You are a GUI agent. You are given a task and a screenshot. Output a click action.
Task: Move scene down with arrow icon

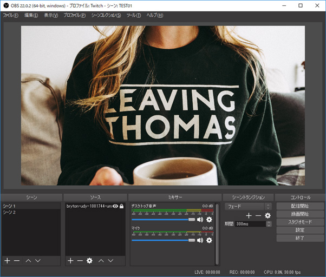(37, 261)
